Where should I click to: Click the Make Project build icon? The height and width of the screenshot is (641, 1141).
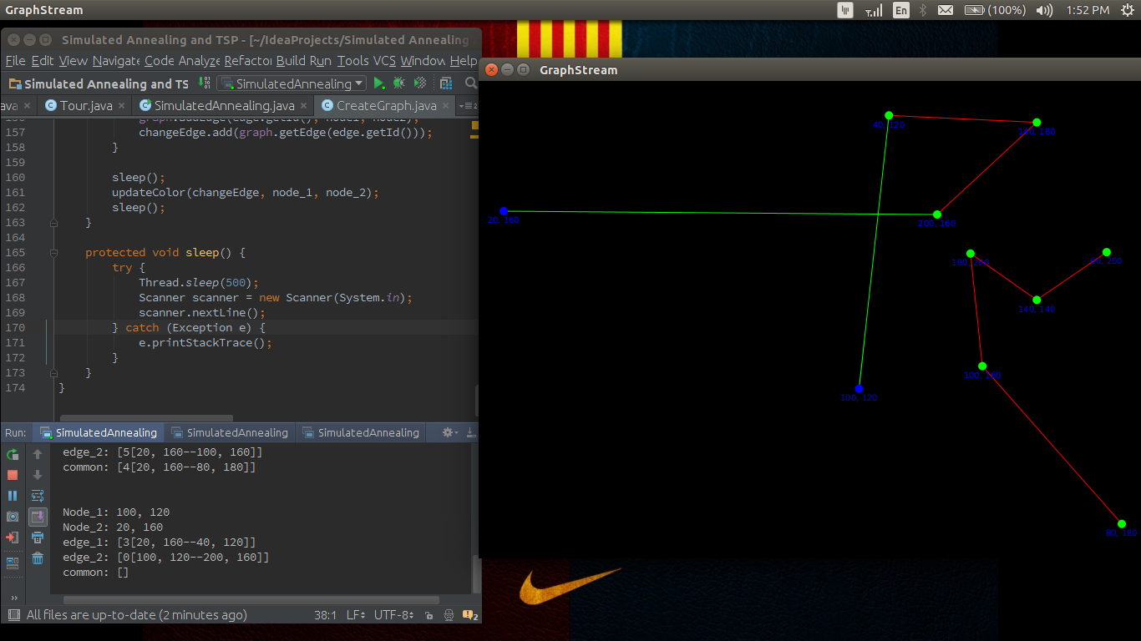point(205,83)
